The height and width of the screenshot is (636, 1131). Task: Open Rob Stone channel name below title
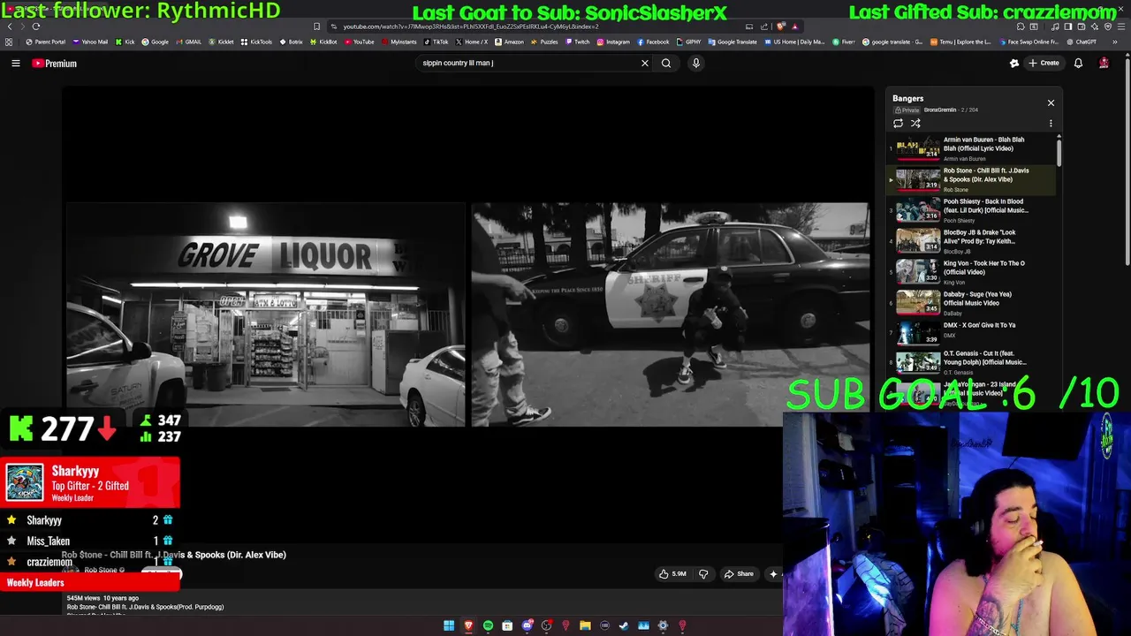pos(102,570)
